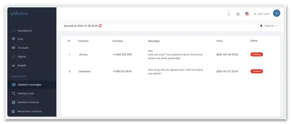The height and width of the screenshot is (124, 291).
Task: Click the DELETED INFO section label
Action: pos(19,76)
